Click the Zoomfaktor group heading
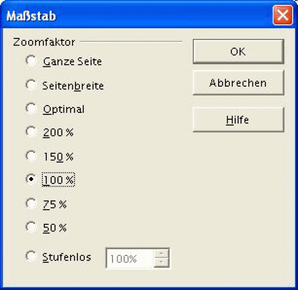The height and width of the screenshot is (290, 298). 44,41
